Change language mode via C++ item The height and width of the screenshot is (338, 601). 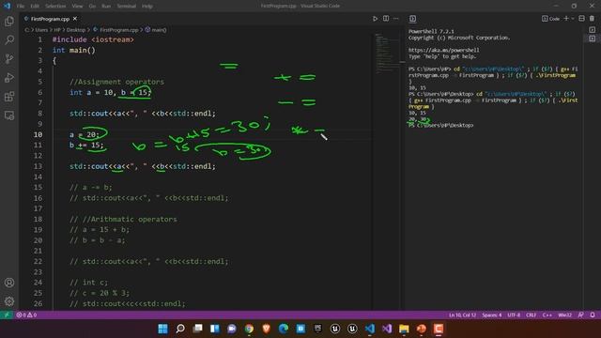point(547,315)
